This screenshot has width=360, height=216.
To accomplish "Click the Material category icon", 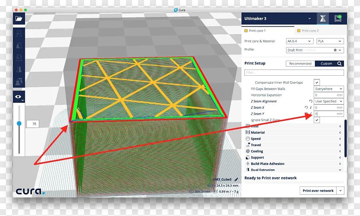I will click(x=248, y=132).
